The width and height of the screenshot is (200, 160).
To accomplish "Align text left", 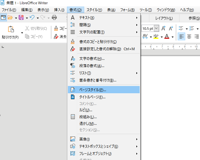I will 181,36.
